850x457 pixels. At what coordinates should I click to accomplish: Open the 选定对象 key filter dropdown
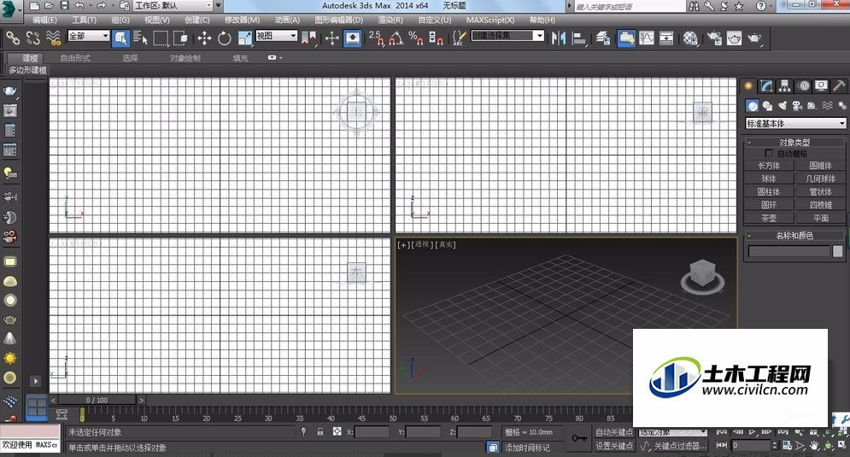(x=672, y=432)
